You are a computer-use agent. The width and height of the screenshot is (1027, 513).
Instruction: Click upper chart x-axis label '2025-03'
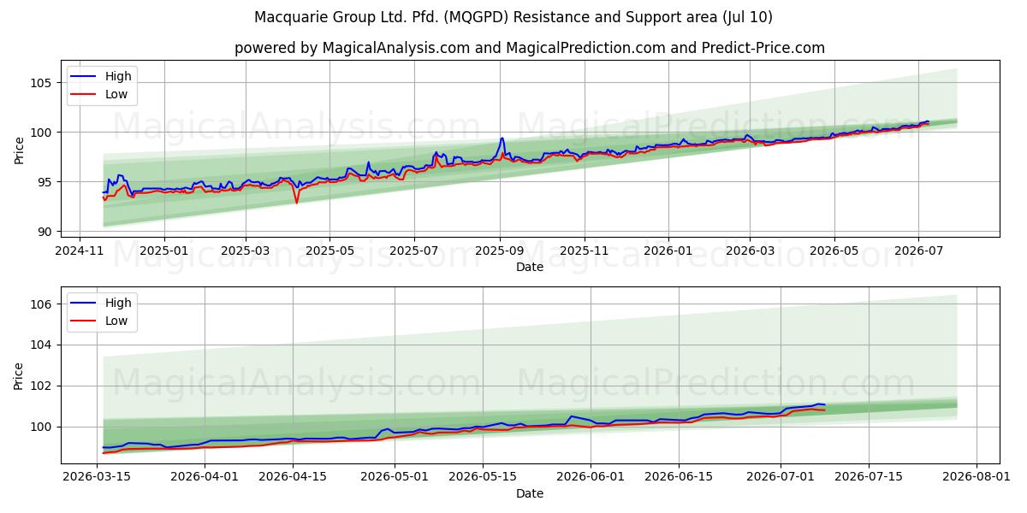[246, 251]
